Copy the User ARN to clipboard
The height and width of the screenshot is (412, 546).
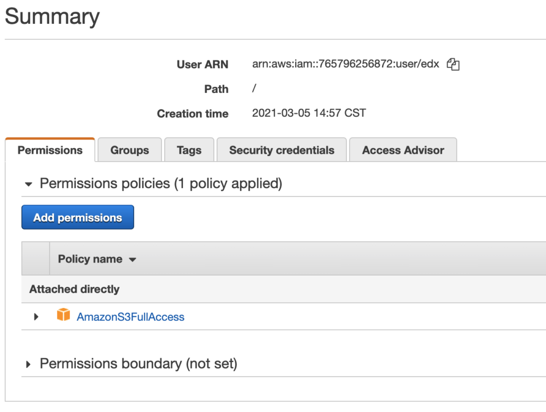coord(453,65)
